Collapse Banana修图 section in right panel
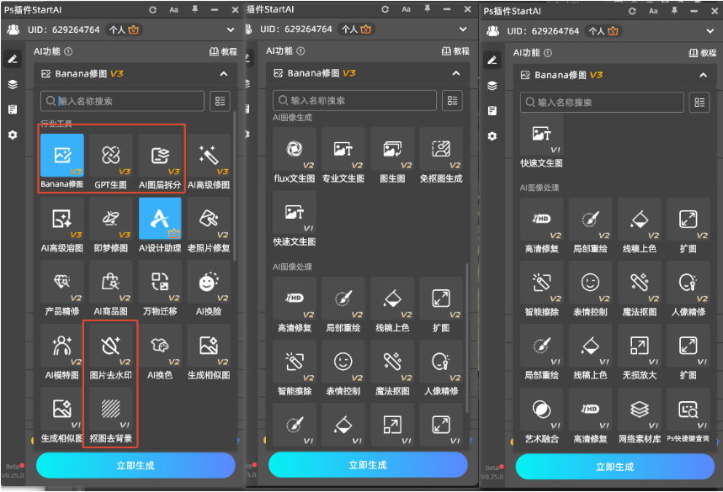The width and height of the screenshot is (723, 492). coord(703,75)
